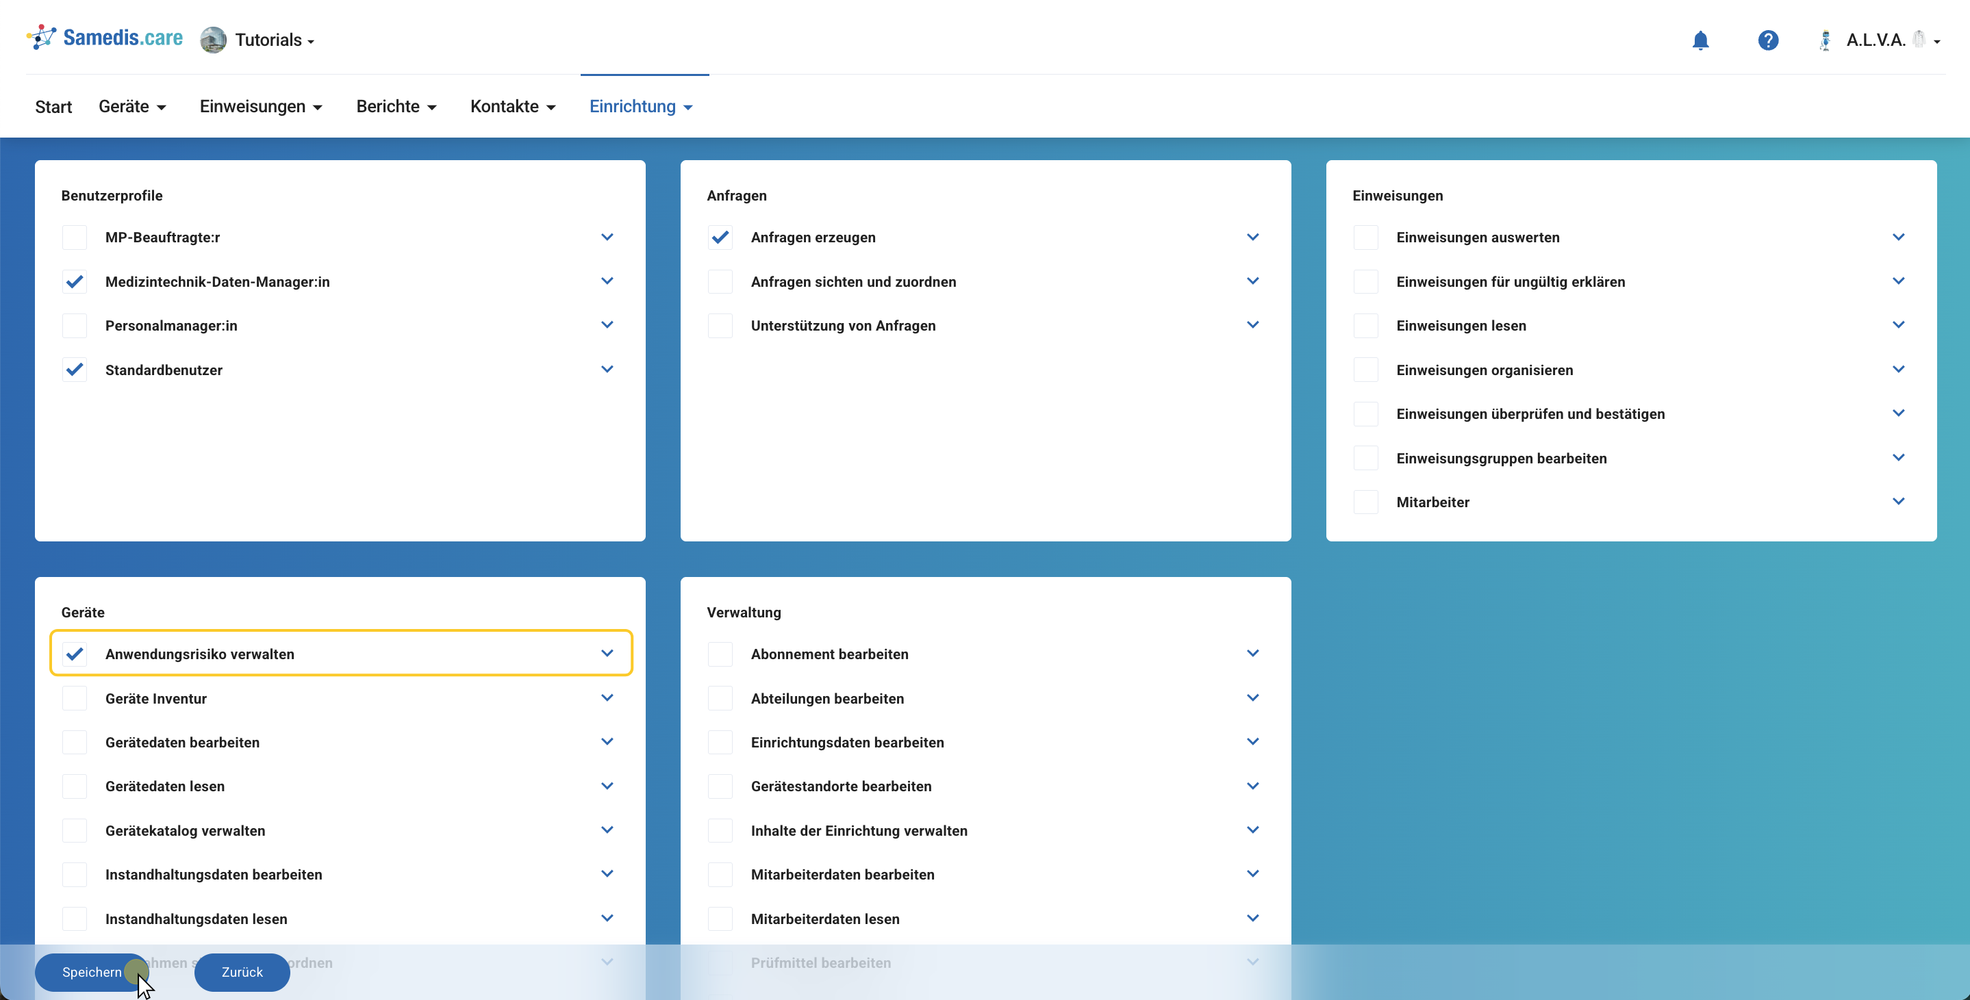Click the notification bell icon
The image size is (1970, 1000).
pyautogui.click(x=1700, y=40)
